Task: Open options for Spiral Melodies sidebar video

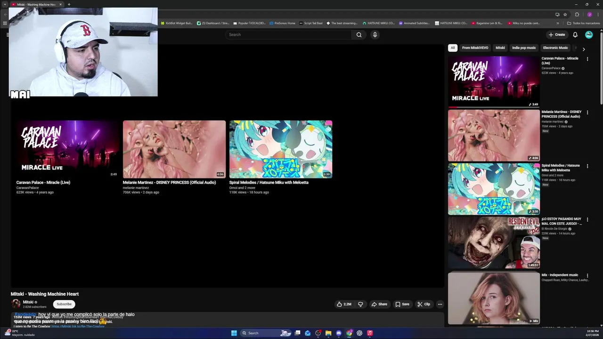Action: tap(587, 166)
